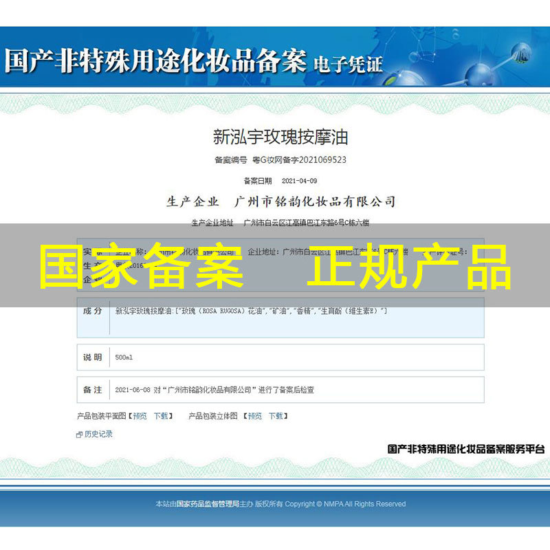The height and width of the screenshot is (550, 550).
Task: Select the 2021-06-08 inspection remark text
Action: [214, 390]
